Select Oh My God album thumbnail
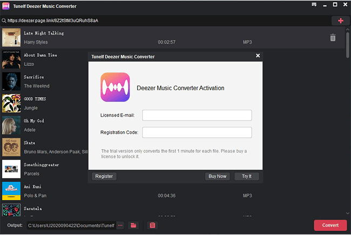Viewport: 351px width, 235px height. (x=11, y=125)
